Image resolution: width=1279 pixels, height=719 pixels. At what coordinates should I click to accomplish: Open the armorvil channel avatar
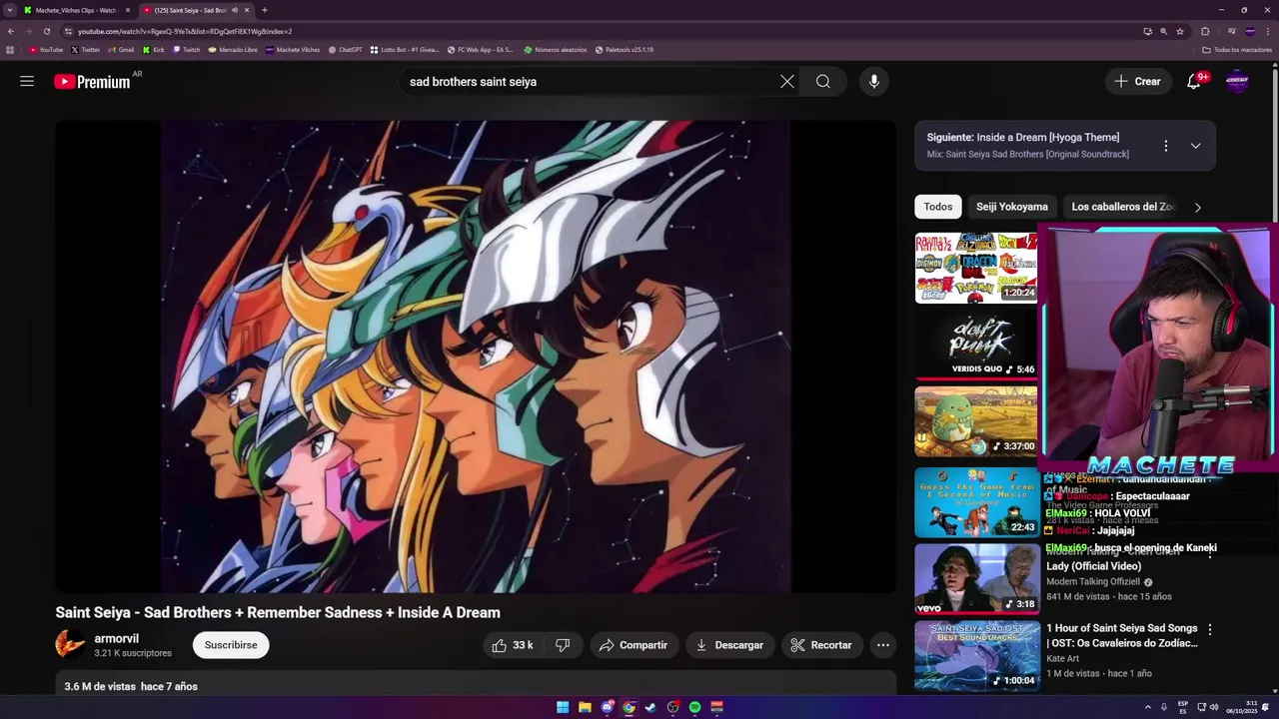point(70,645)
